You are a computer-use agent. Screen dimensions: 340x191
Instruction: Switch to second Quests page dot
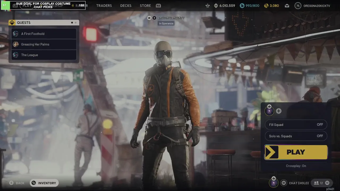(75, 23)
